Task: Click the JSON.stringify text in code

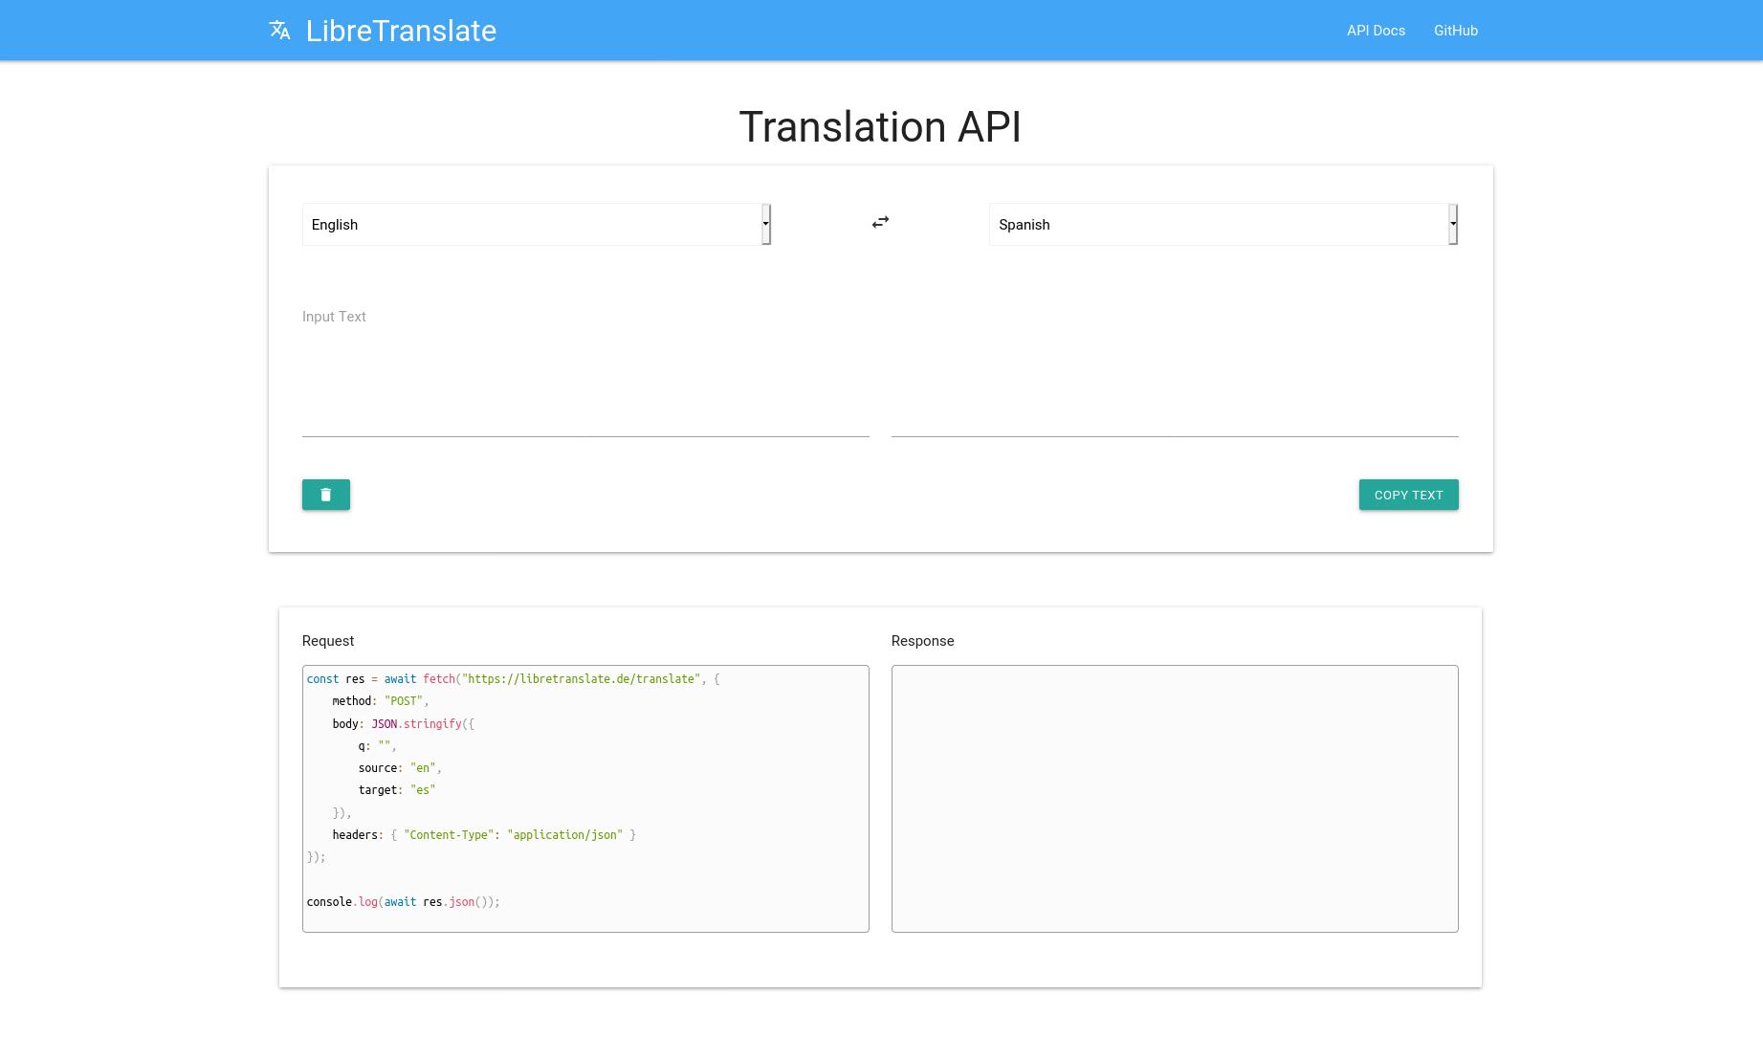Action: (x=416, y=724)
